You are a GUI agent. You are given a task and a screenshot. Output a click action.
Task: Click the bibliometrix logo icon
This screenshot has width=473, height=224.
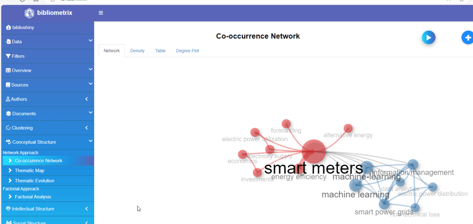pos(29,13)
